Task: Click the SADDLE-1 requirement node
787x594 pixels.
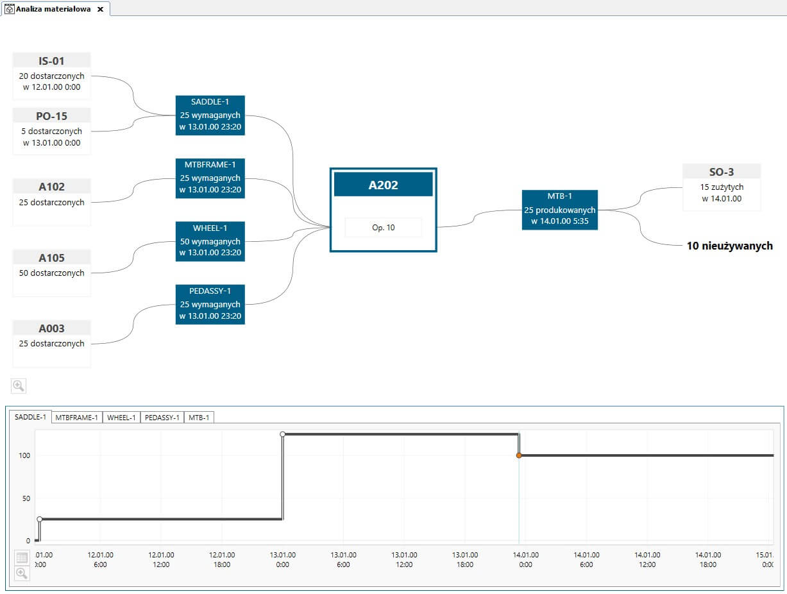Action: click(210, 115)
